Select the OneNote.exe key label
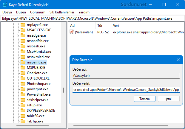This screenshot has width=185, height=129. [37, 73]
